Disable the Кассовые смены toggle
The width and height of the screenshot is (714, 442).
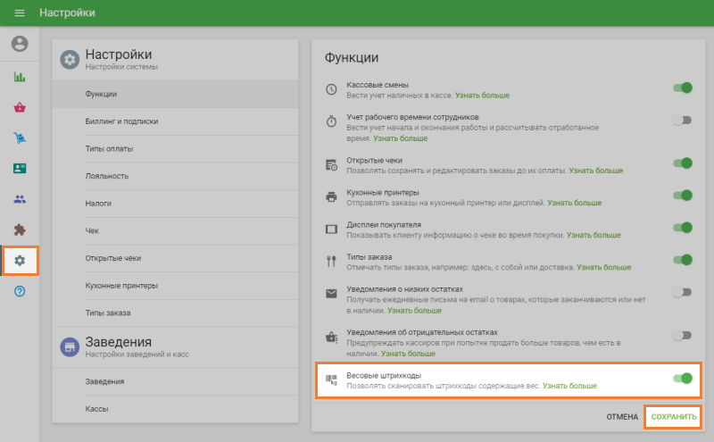point(683,88)
